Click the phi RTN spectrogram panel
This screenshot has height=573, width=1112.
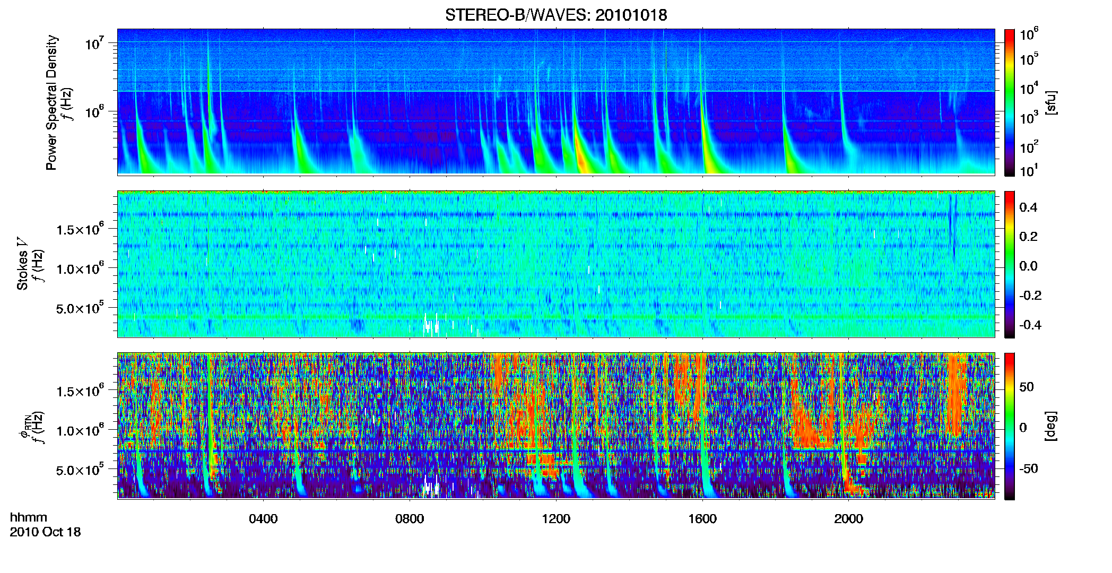[x=556, y=426]
